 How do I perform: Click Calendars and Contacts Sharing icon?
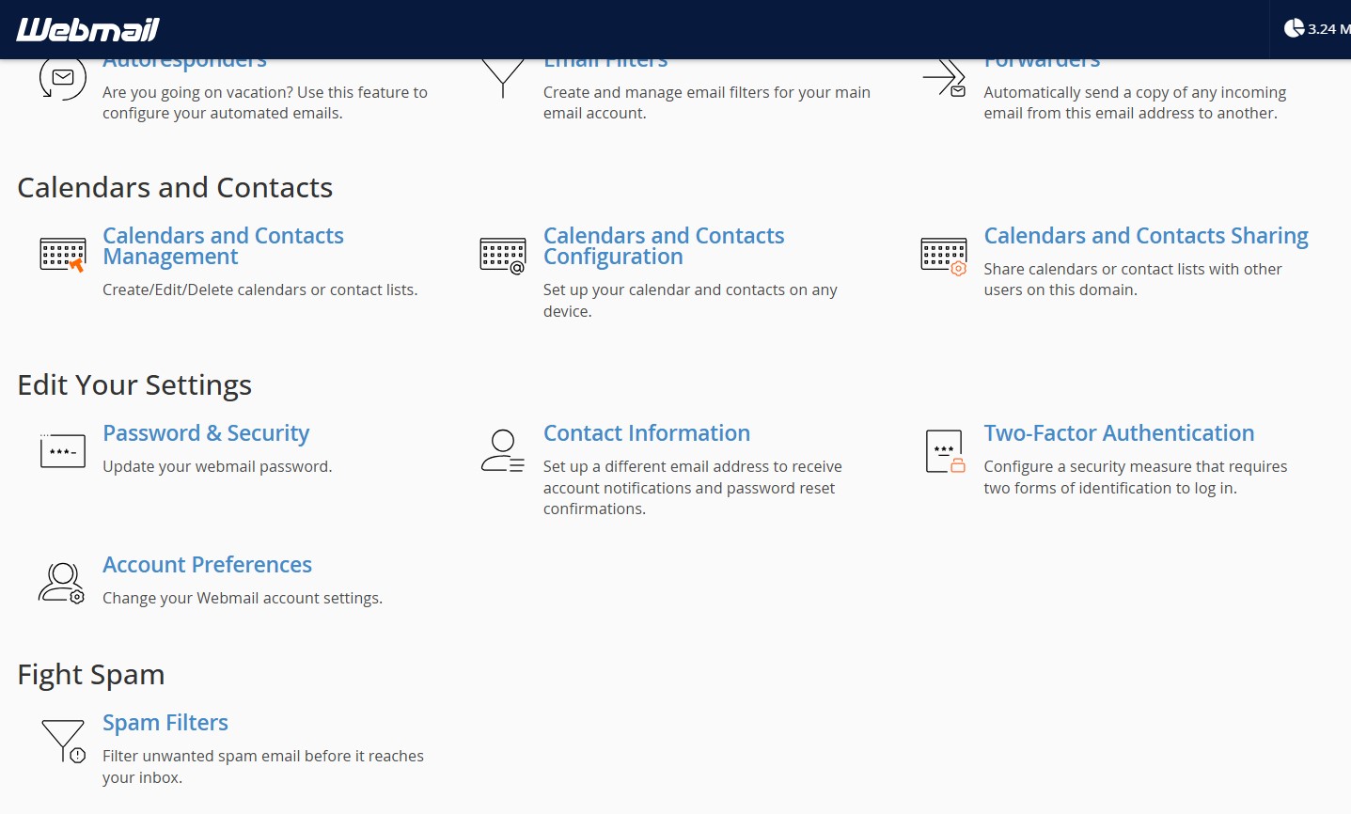[944, 255]
